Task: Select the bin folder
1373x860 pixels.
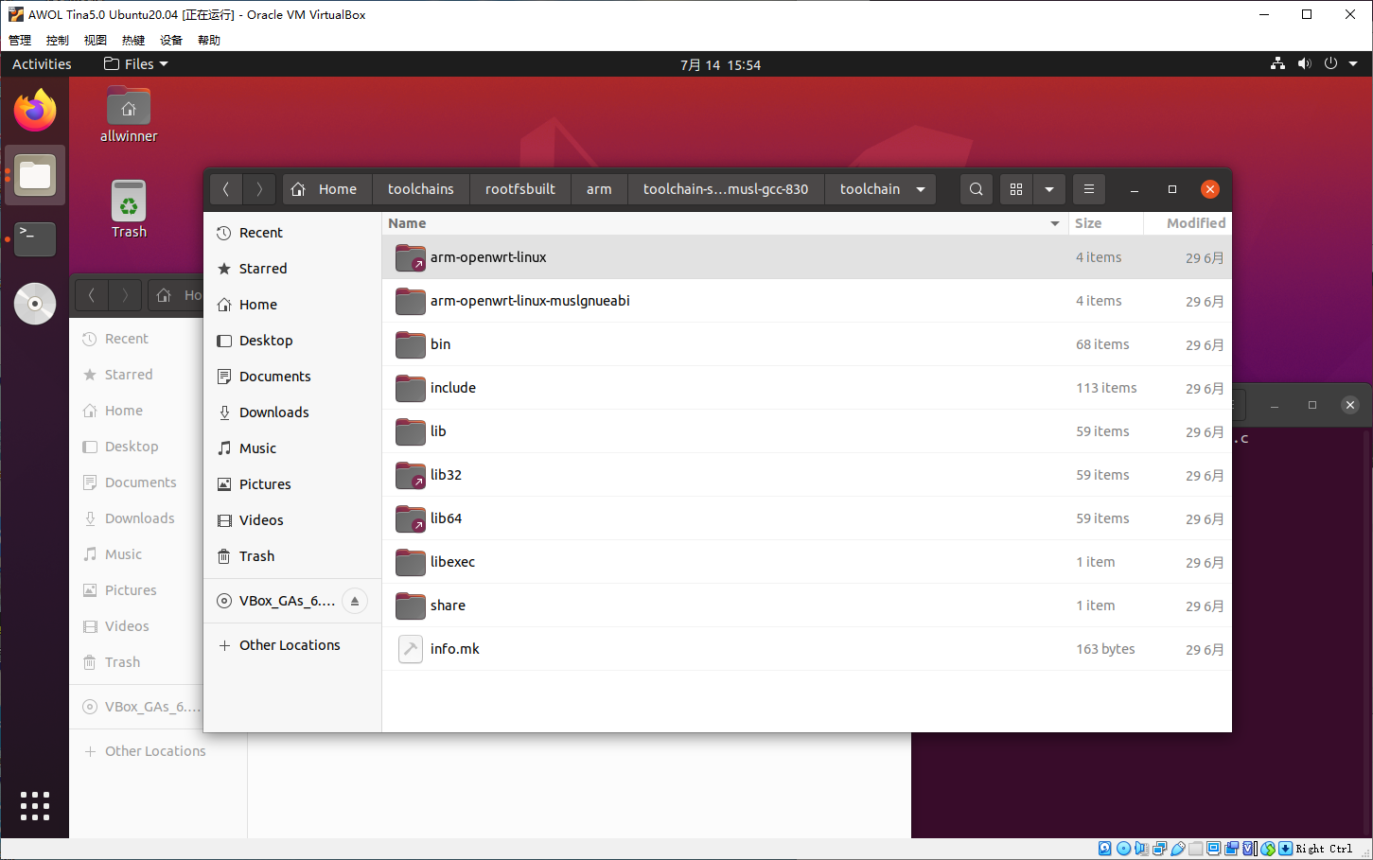Action: (441, 344)
